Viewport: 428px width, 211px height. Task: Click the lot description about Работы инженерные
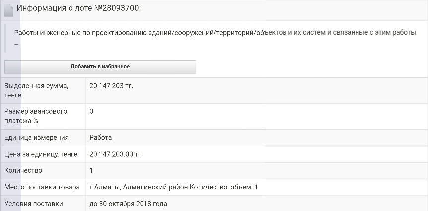click(x=215, y=33)
